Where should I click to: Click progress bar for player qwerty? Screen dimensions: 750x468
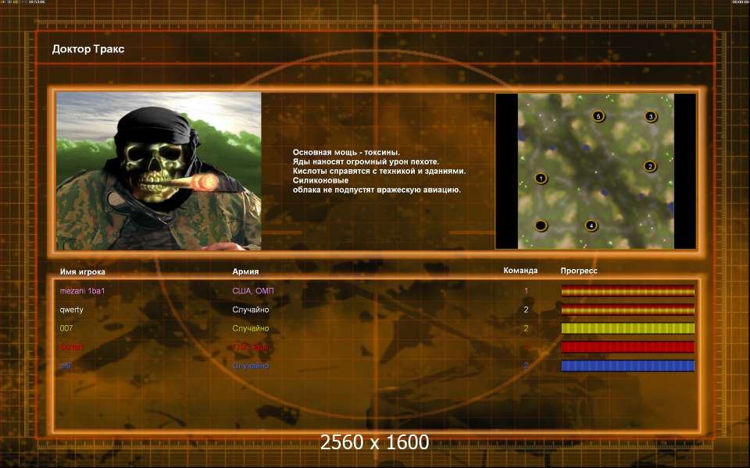(x=627, y=310)
